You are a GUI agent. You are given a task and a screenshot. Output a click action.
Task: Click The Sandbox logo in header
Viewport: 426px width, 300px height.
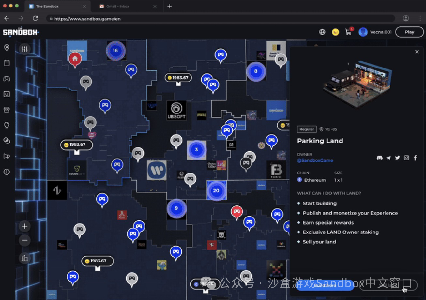point(21,32)
